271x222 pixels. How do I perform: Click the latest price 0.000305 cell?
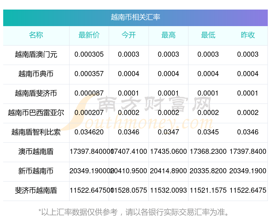[x=89, y=54]
